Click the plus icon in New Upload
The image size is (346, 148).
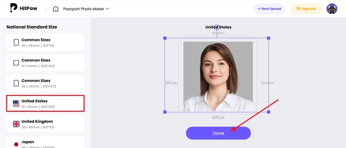pyautogui.click(x=259, y=9)
